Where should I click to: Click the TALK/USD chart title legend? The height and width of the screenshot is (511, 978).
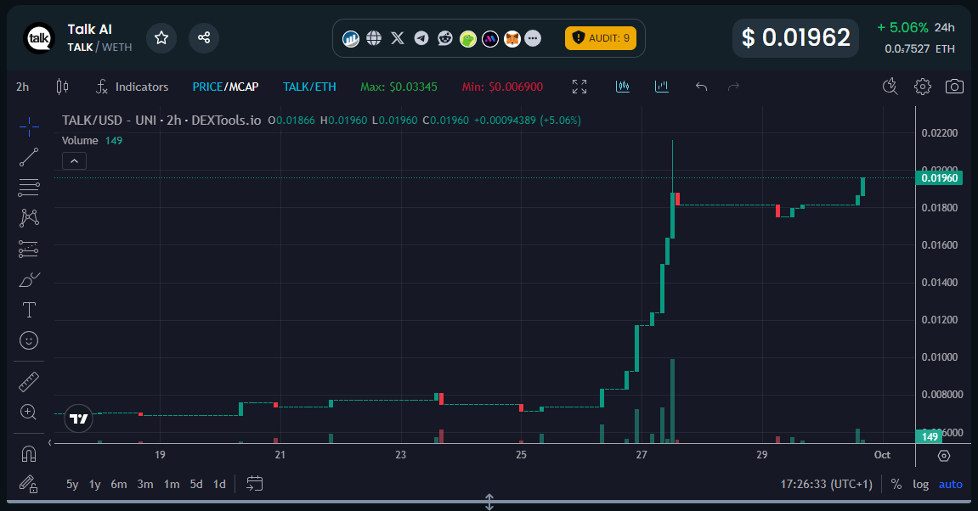coord(161,121)
